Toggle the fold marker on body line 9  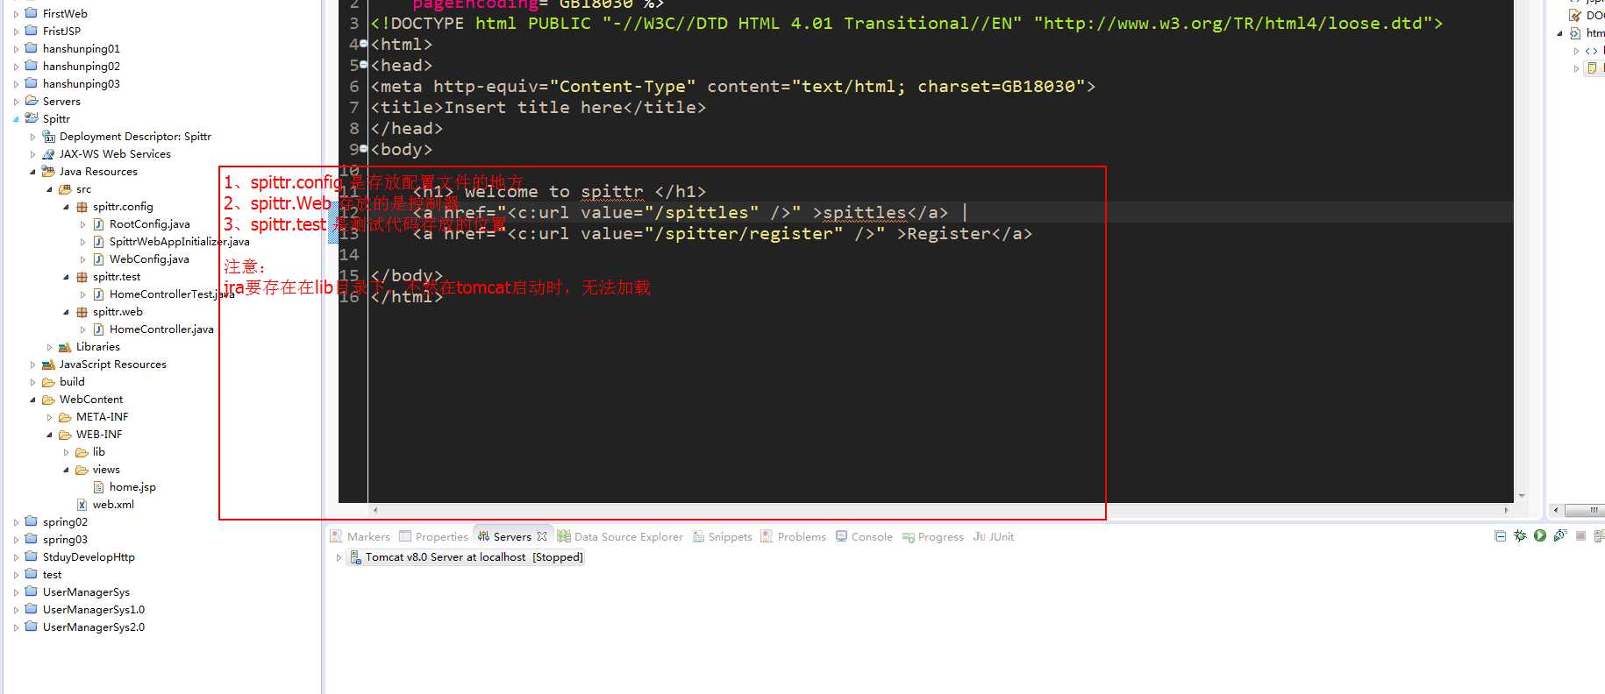tap(364, 147)
